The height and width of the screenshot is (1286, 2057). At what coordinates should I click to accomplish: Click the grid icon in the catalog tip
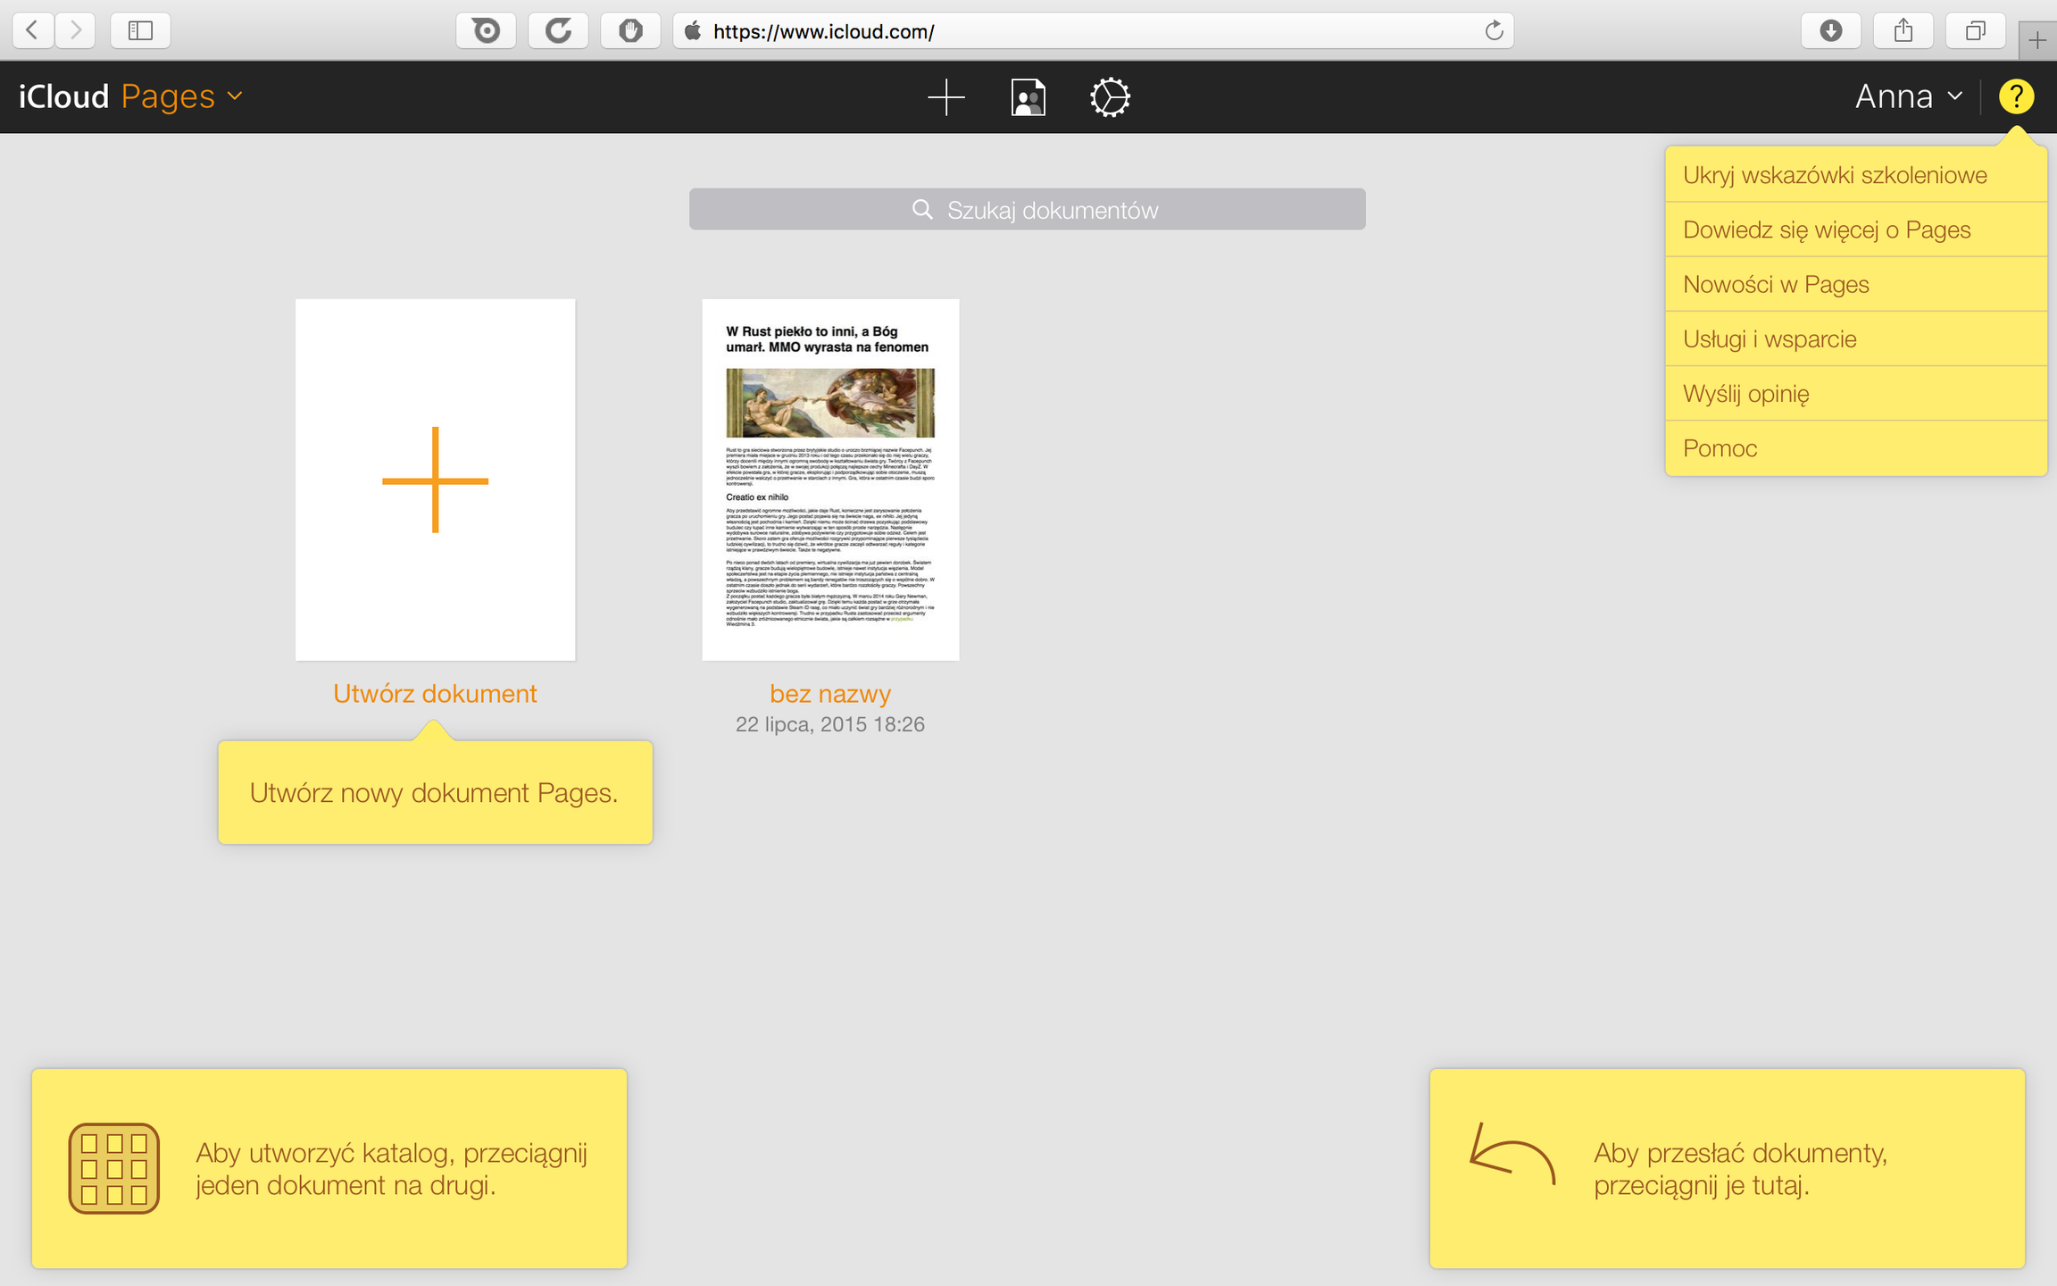click(x=114, y=1168)
